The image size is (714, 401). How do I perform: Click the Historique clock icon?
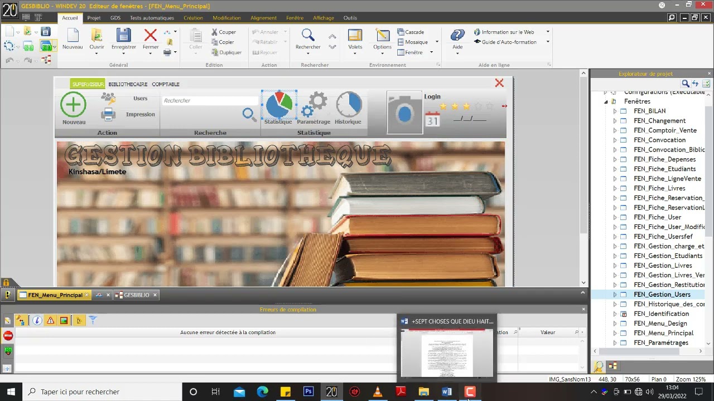(349, 105)
